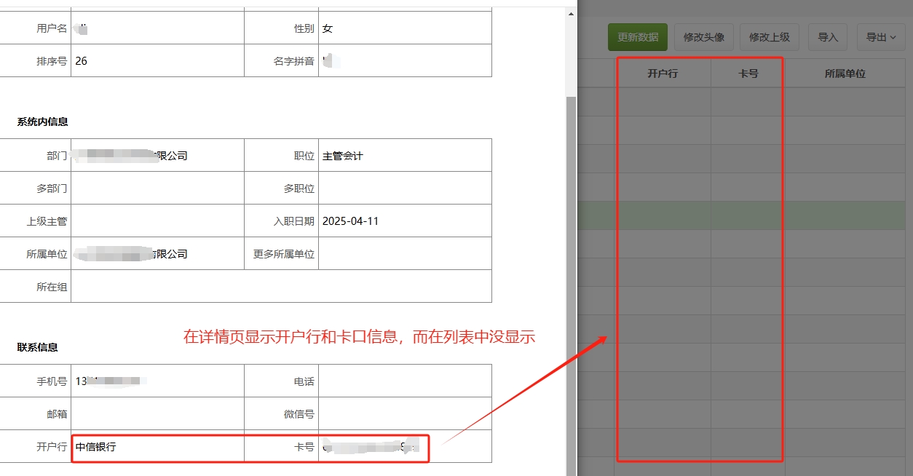Click the 排序号 value 26
Viewport: 913px width, 476px height.
pyautogui.click(x=82, y=61)
